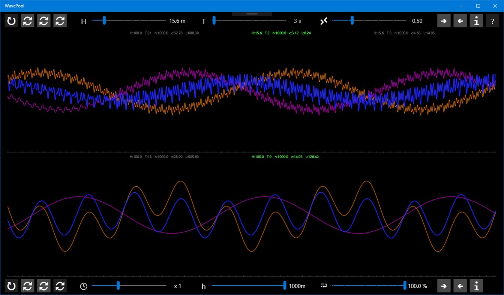
Task: Click the back arrow in the bottom toolbar
Action: pos(460,286)
